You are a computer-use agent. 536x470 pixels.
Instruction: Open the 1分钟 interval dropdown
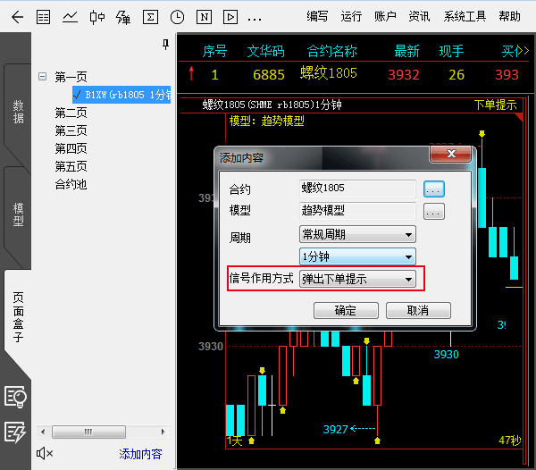tap(357, 256)
